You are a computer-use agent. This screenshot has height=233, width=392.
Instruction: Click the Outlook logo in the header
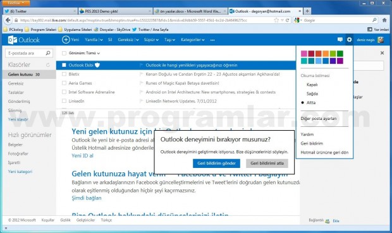pyautogui.click(x=24, y=40)
